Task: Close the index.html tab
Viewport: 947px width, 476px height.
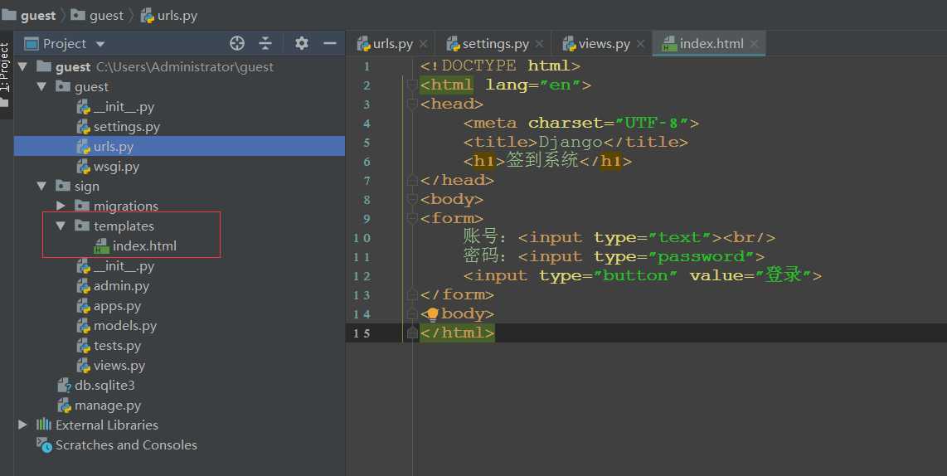Action: tap(754, 44)
